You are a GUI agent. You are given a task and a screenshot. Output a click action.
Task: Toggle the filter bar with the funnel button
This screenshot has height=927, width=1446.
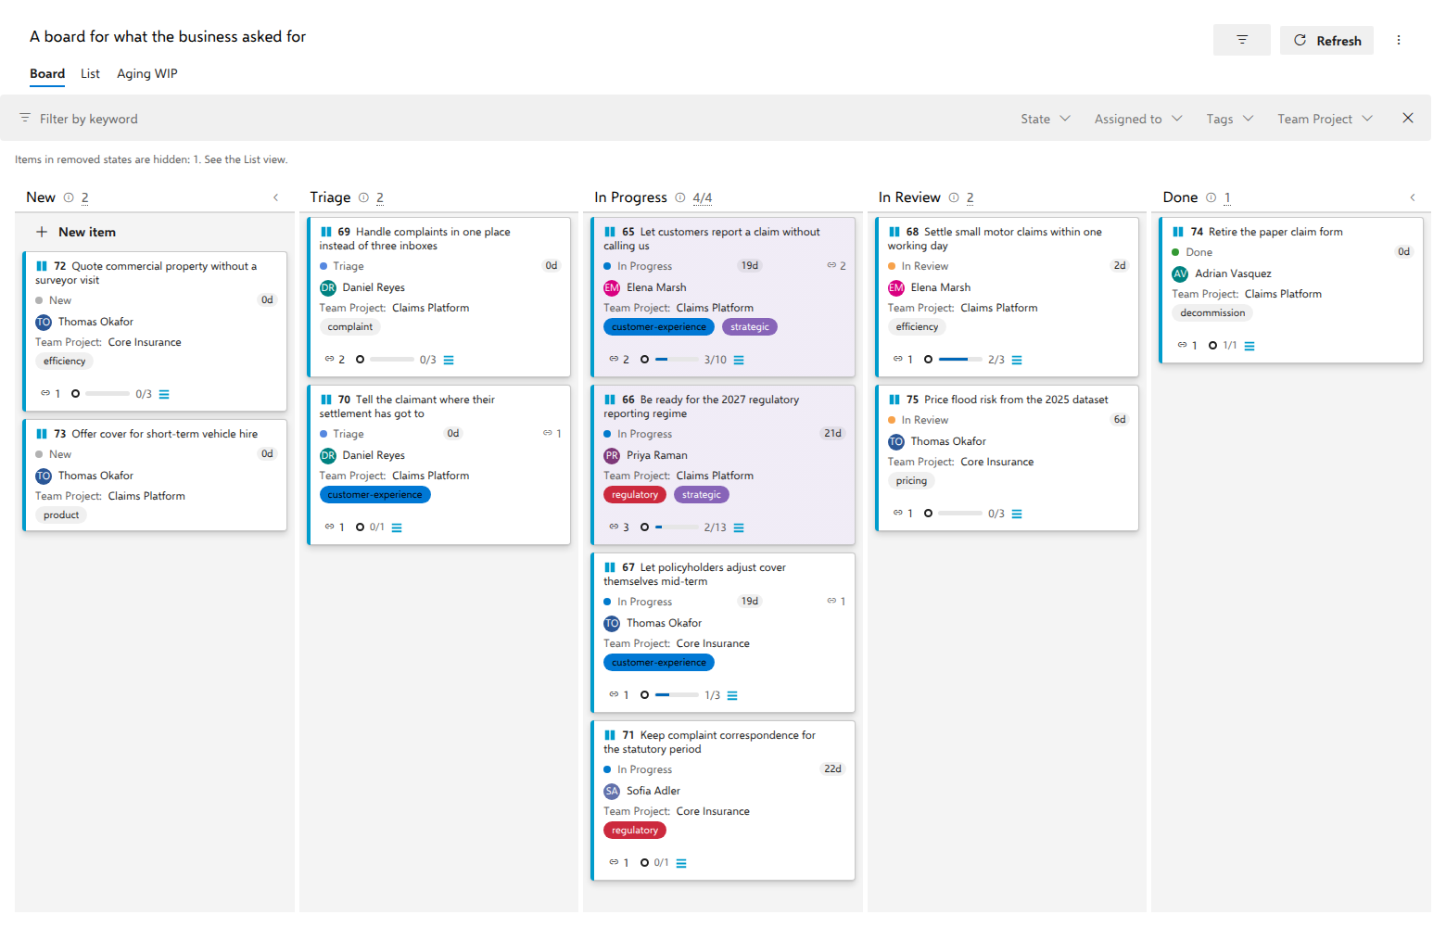click(1241, 40)
